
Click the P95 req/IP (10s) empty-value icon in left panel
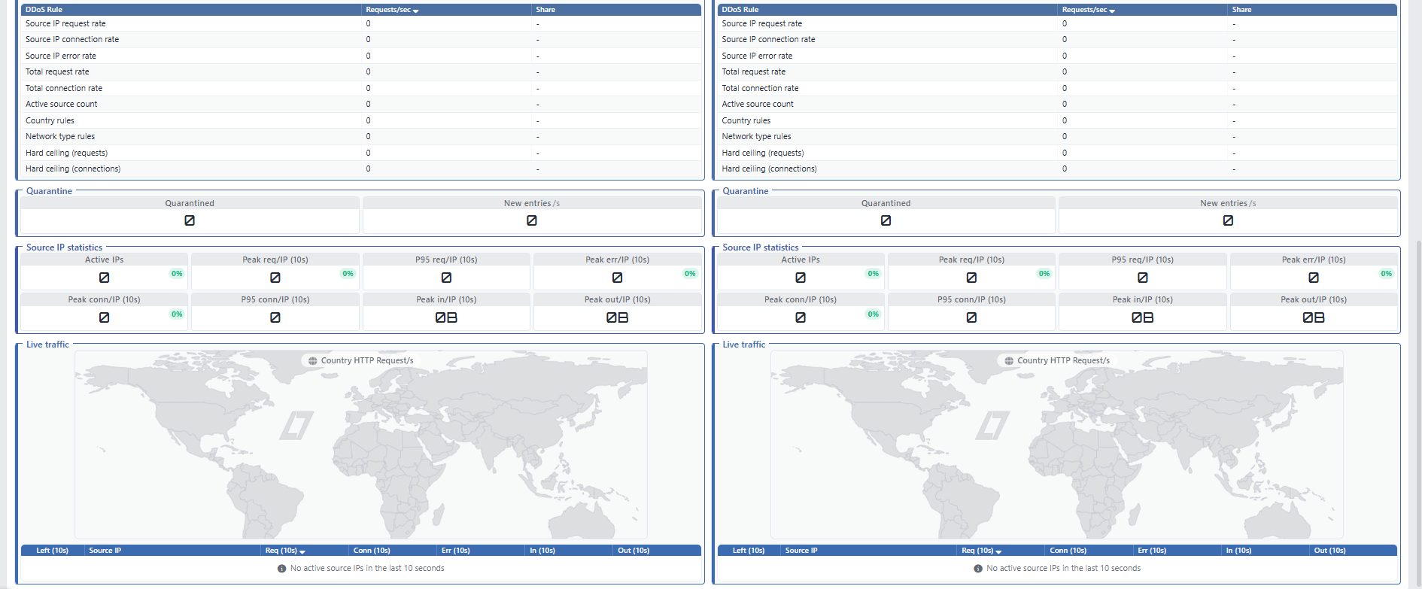pos(446,278)
